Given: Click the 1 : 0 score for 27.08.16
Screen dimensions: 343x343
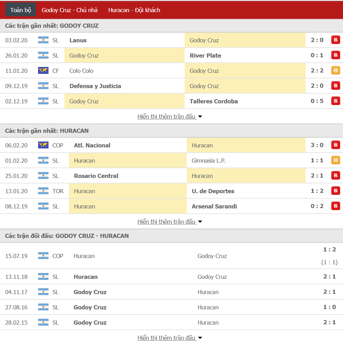Looking at the screenshot, I should tap(329, 307).
